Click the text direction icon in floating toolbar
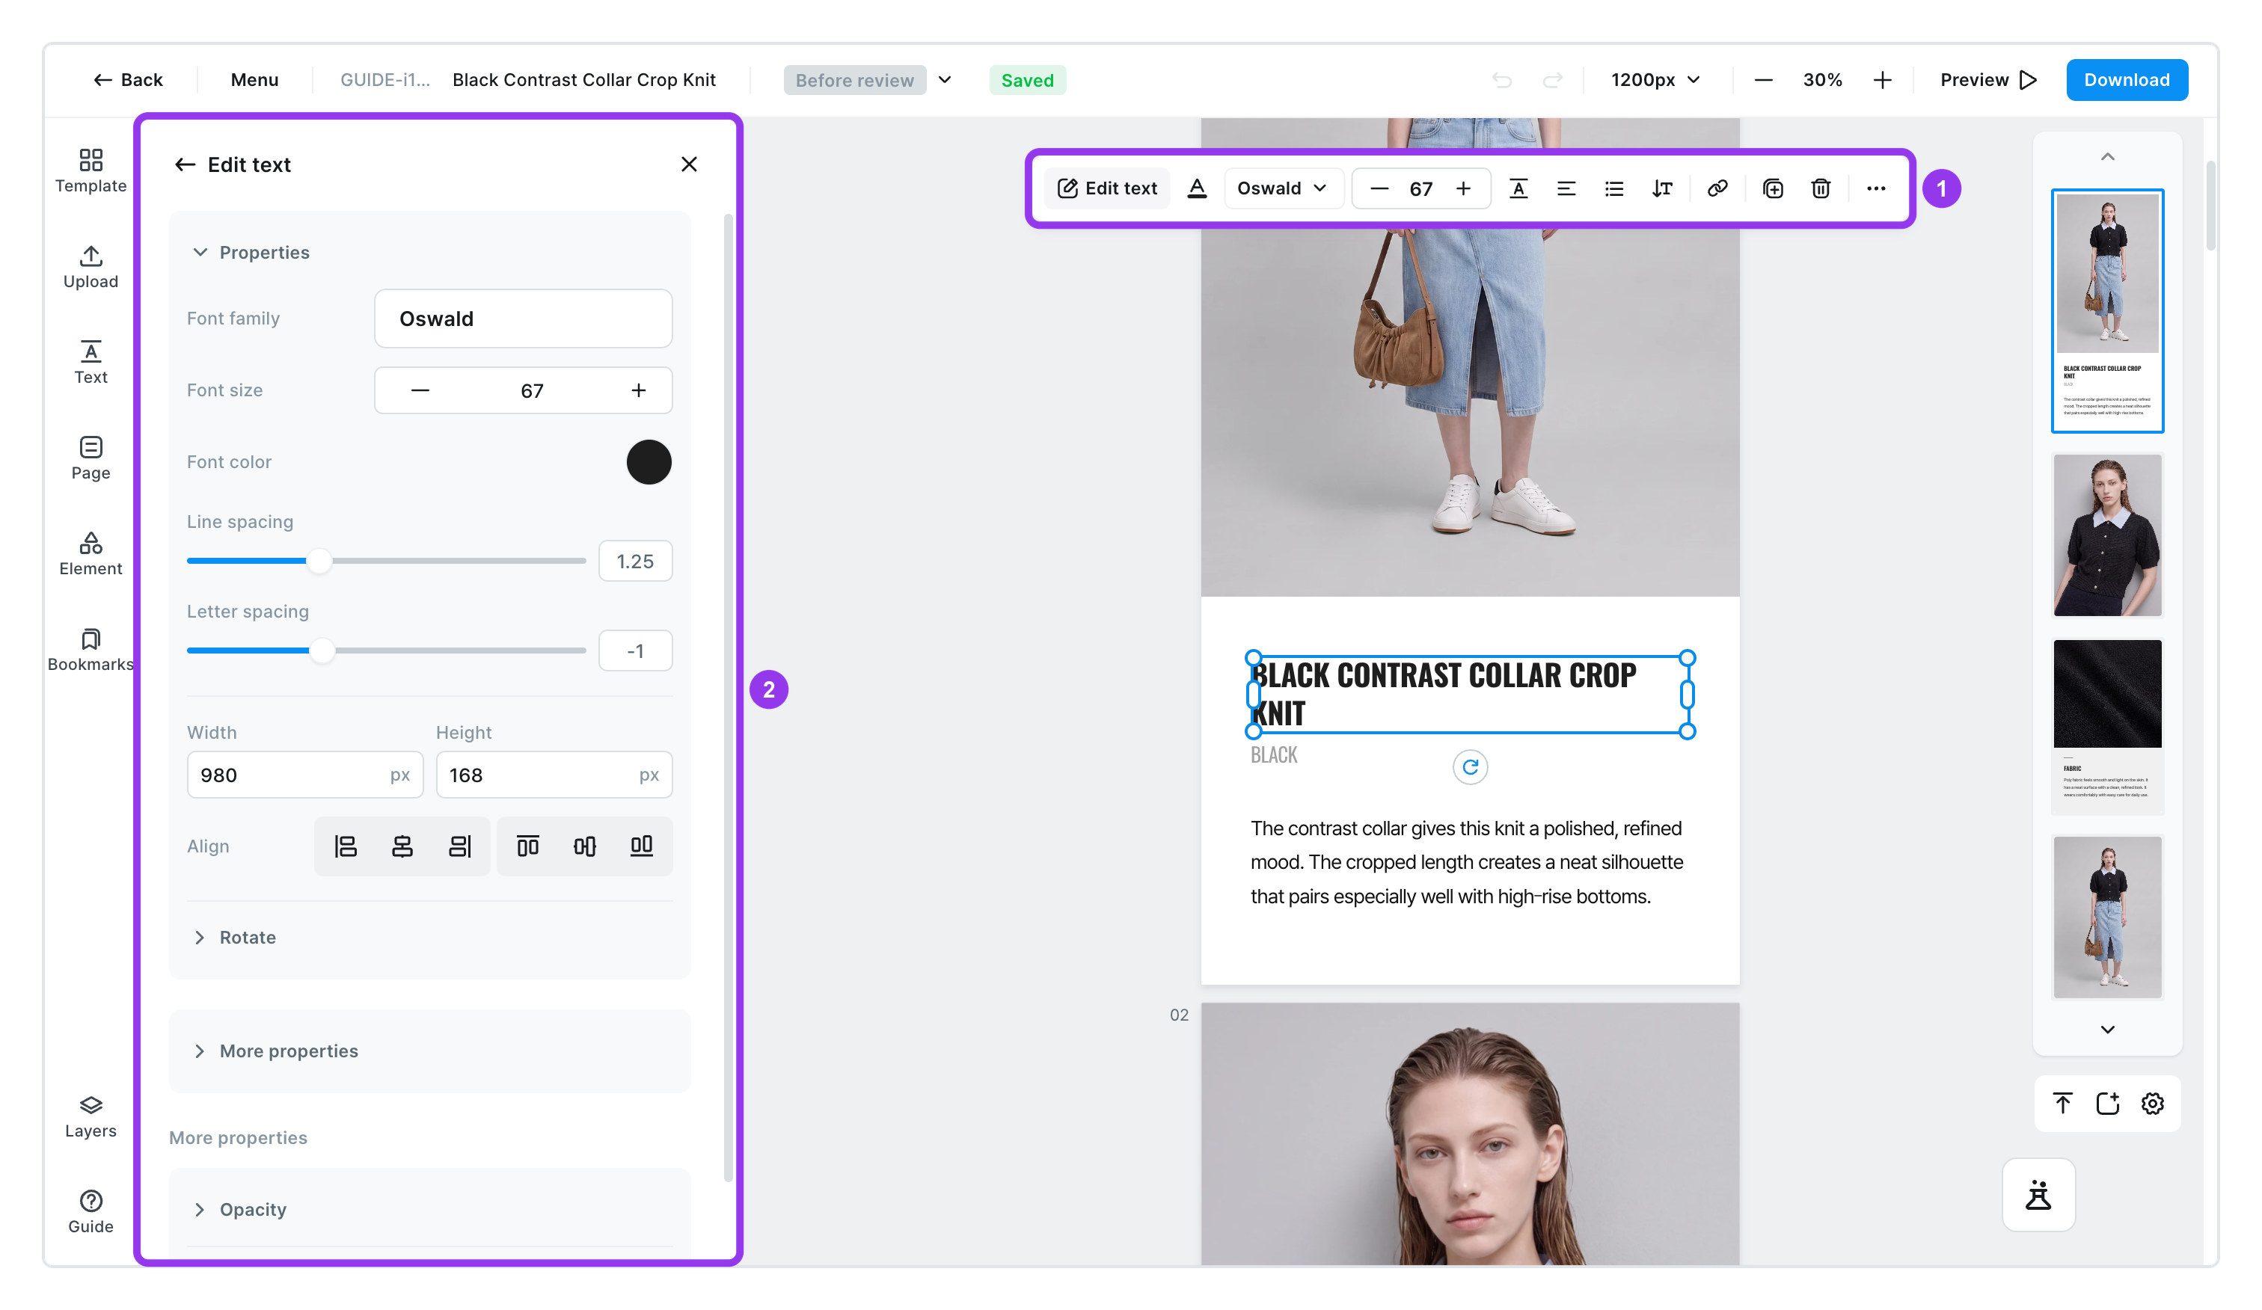Screen dimensions: 2262x1310 tap(1662, 188)
